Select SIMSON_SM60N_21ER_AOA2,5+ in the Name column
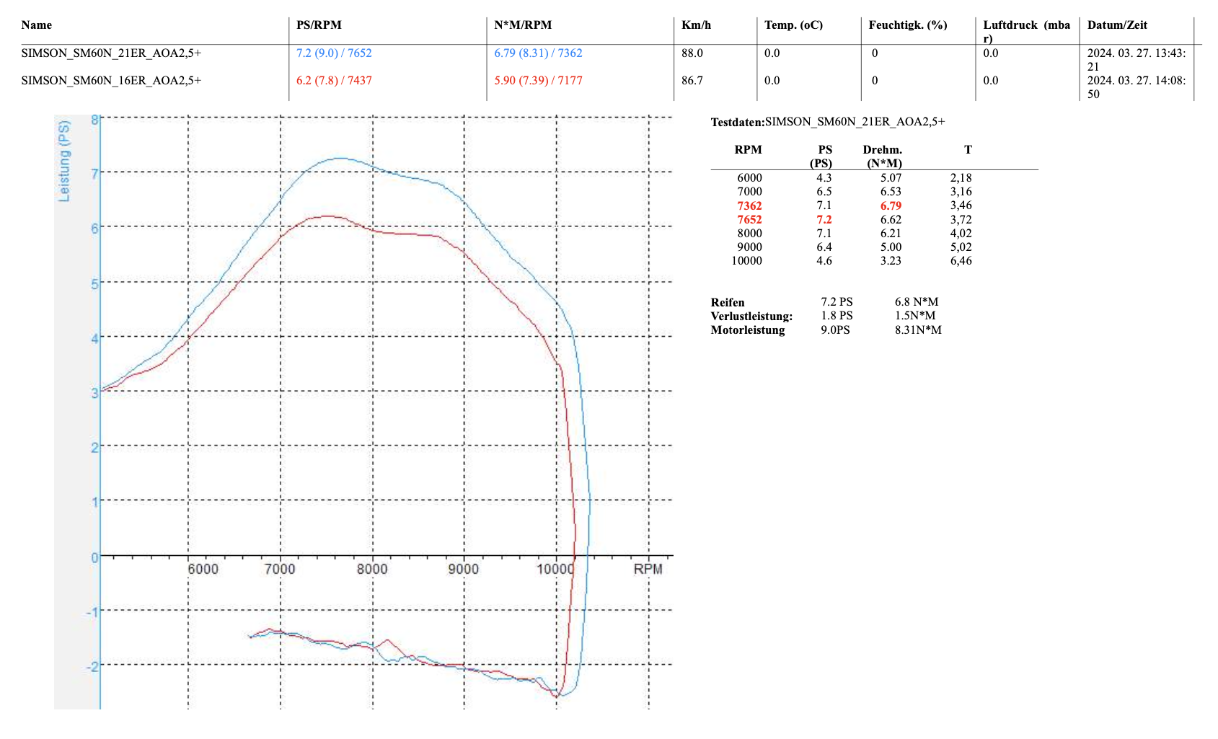Image resolution: width=1218 pixels, height=739 pixels. tap(112, 53)
